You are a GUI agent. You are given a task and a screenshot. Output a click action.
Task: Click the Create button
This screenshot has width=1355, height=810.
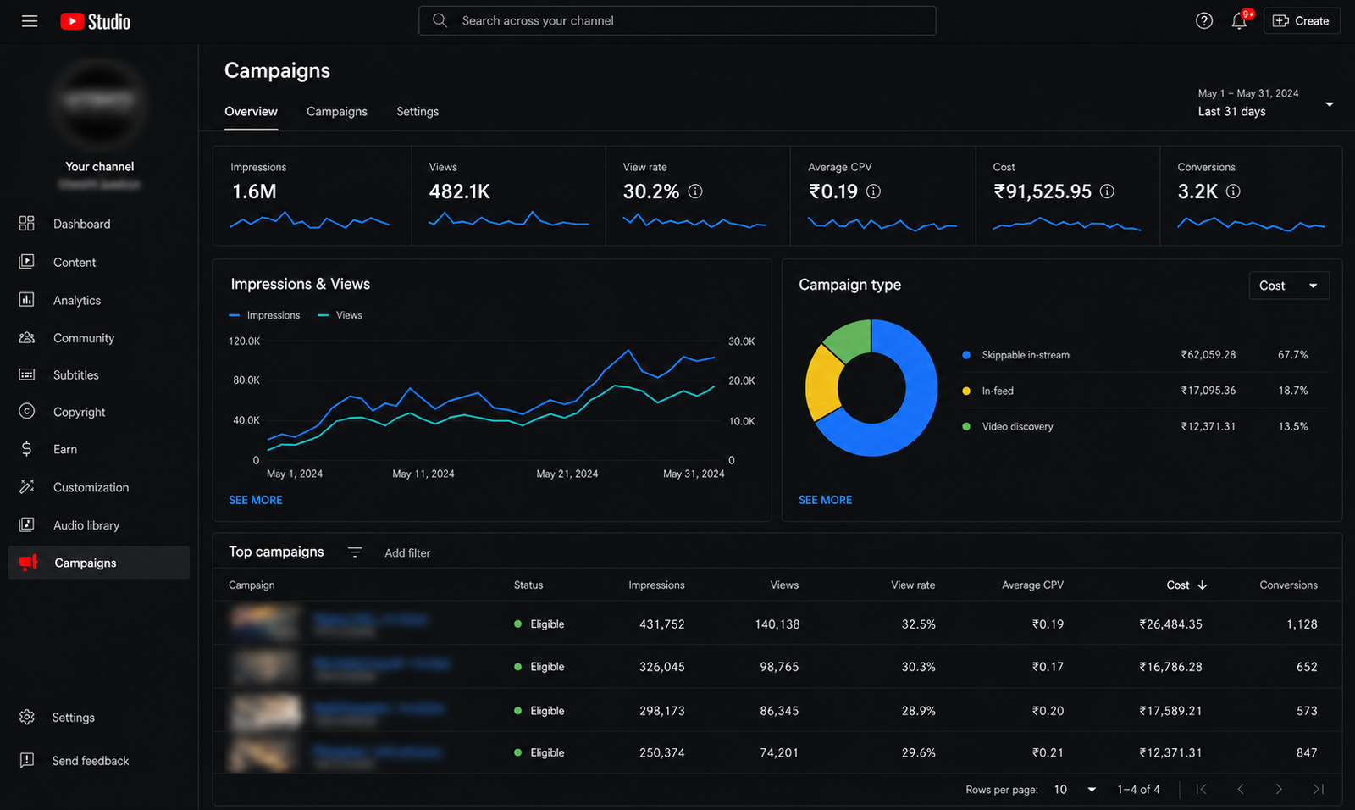click(1302, 21)
